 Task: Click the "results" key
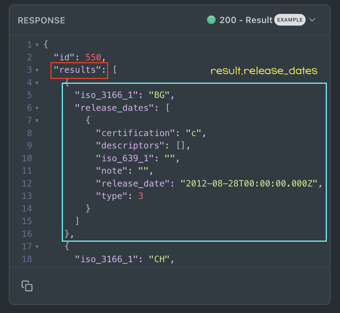click(x=77, y=70)
